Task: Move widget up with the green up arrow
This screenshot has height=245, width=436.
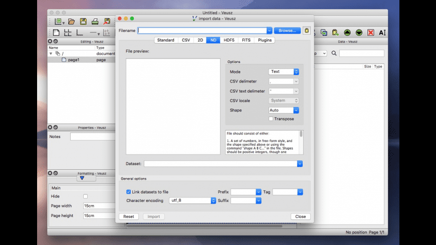Action: click(x=347, y=32)
